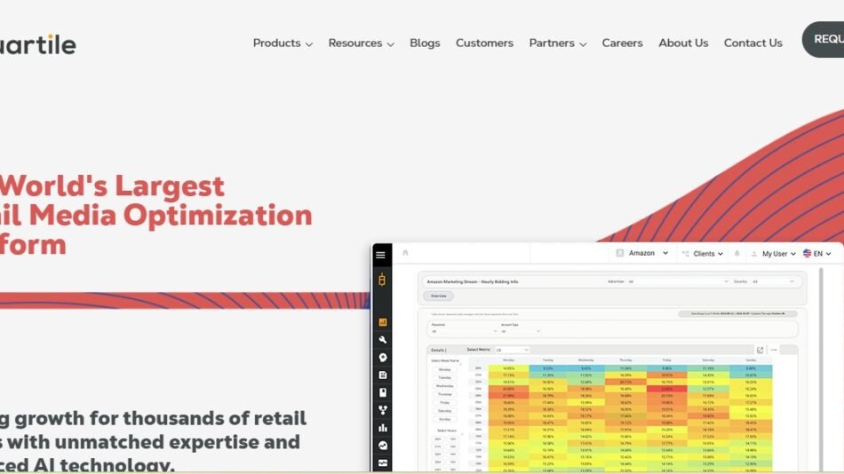This screenshot has height=474, width=844.
Task: Toggle the Friday weekday filter
Action: 444,402
